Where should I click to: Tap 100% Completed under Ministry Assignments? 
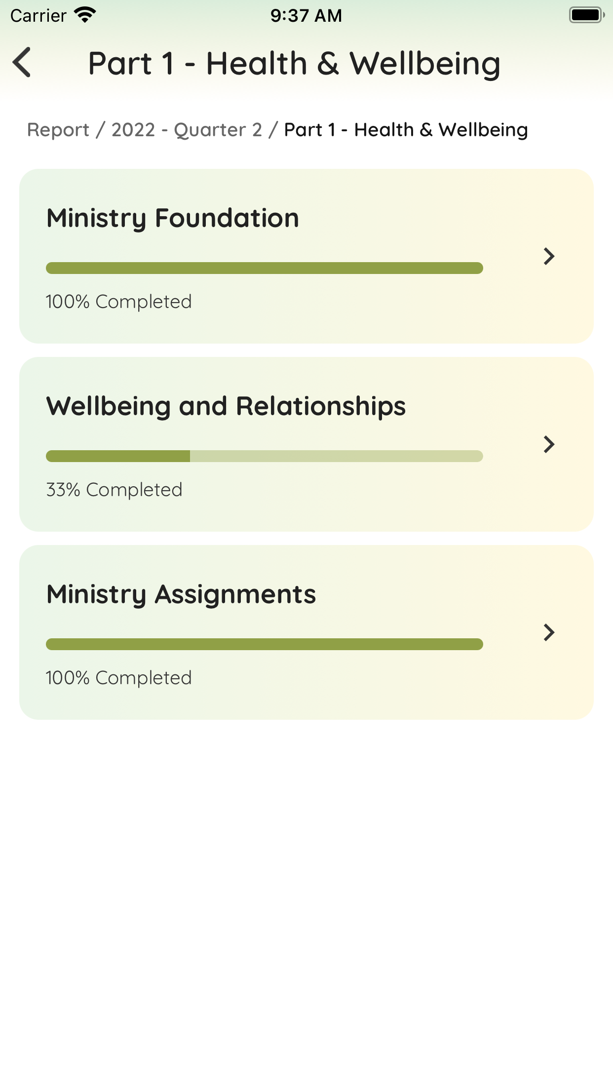118,678
